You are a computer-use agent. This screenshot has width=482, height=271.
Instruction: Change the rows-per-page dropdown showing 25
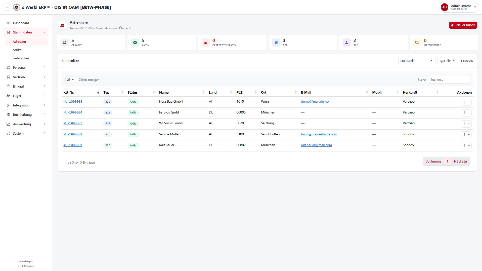(x=71, y=80)
